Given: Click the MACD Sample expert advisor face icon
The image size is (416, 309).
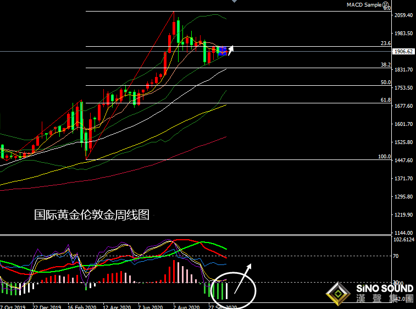Looking at the screenshot, I should [x=385, y=4].
